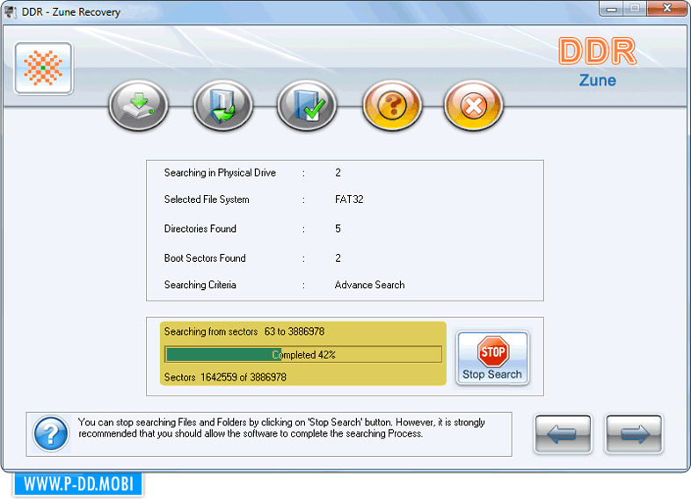Screen dimensions: 691x500
Task: Click the Completed 42% progress bar
Action: (303, 355)
